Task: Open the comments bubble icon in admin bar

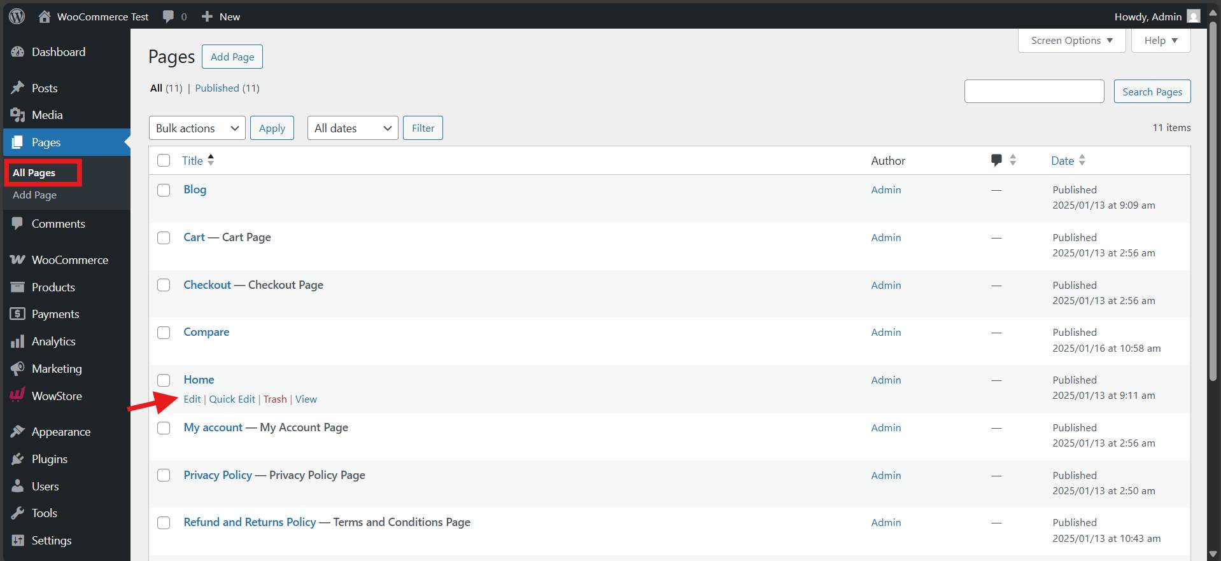Action: point(168,17)
